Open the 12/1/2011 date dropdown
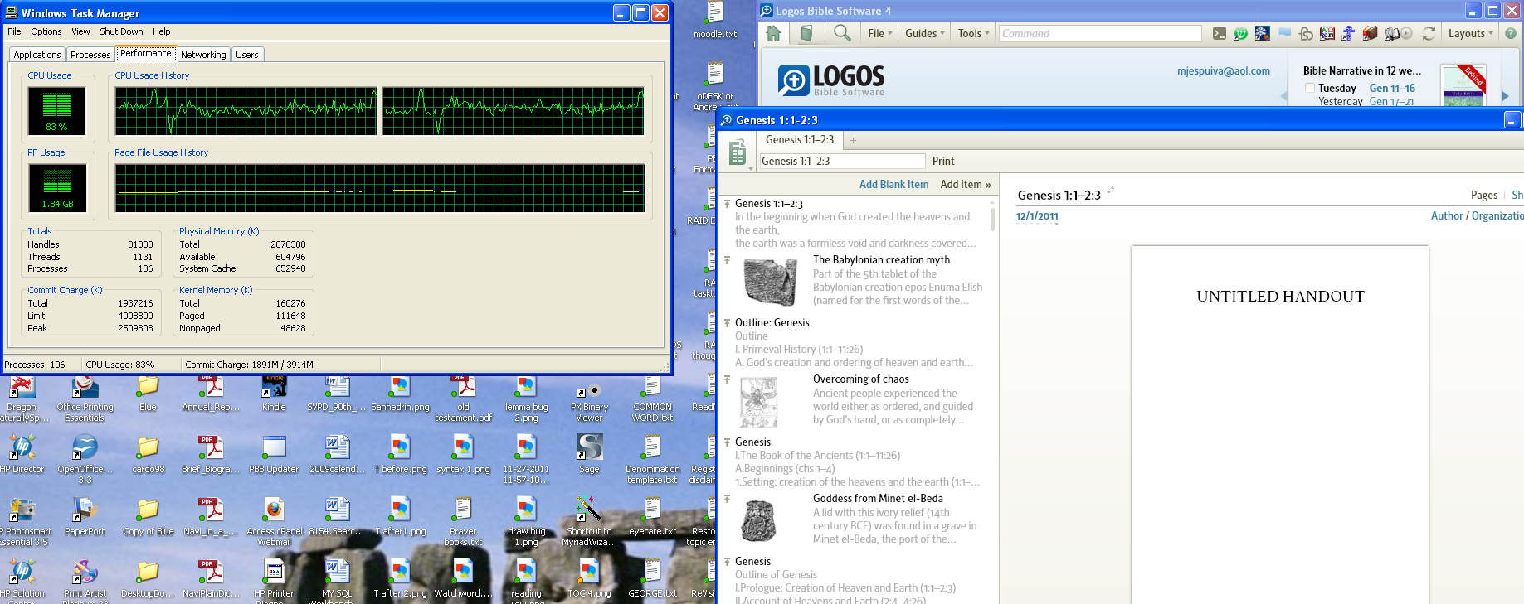 point(1037,216)
